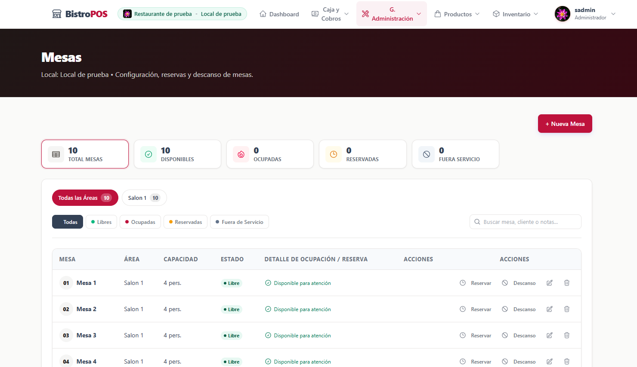
Task: Expand the Caja y Cobros chevron
Action: click(x=346, y=14)
